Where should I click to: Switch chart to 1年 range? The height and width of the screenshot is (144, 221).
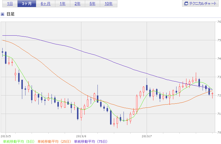(63, 4)
